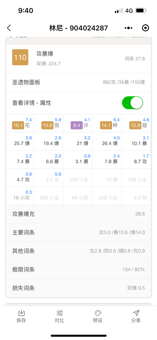The height and width of the screenshot is (340, 157).
Task: Tap the 主要词条 summary row
Action: (x=79, y=232)
